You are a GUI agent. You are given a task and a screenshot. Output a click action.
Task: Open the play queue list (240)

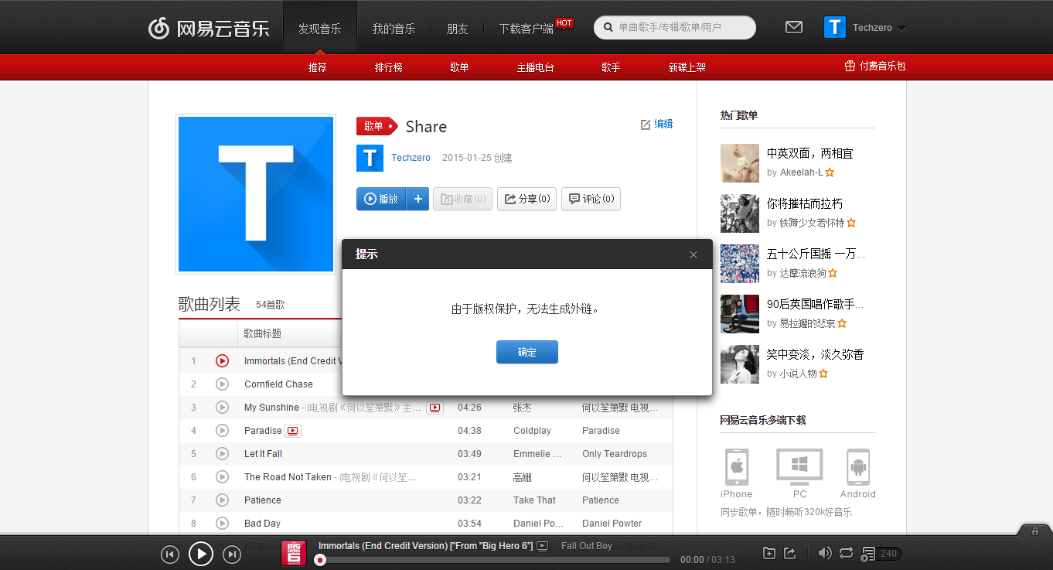click(x=880, y=554)
